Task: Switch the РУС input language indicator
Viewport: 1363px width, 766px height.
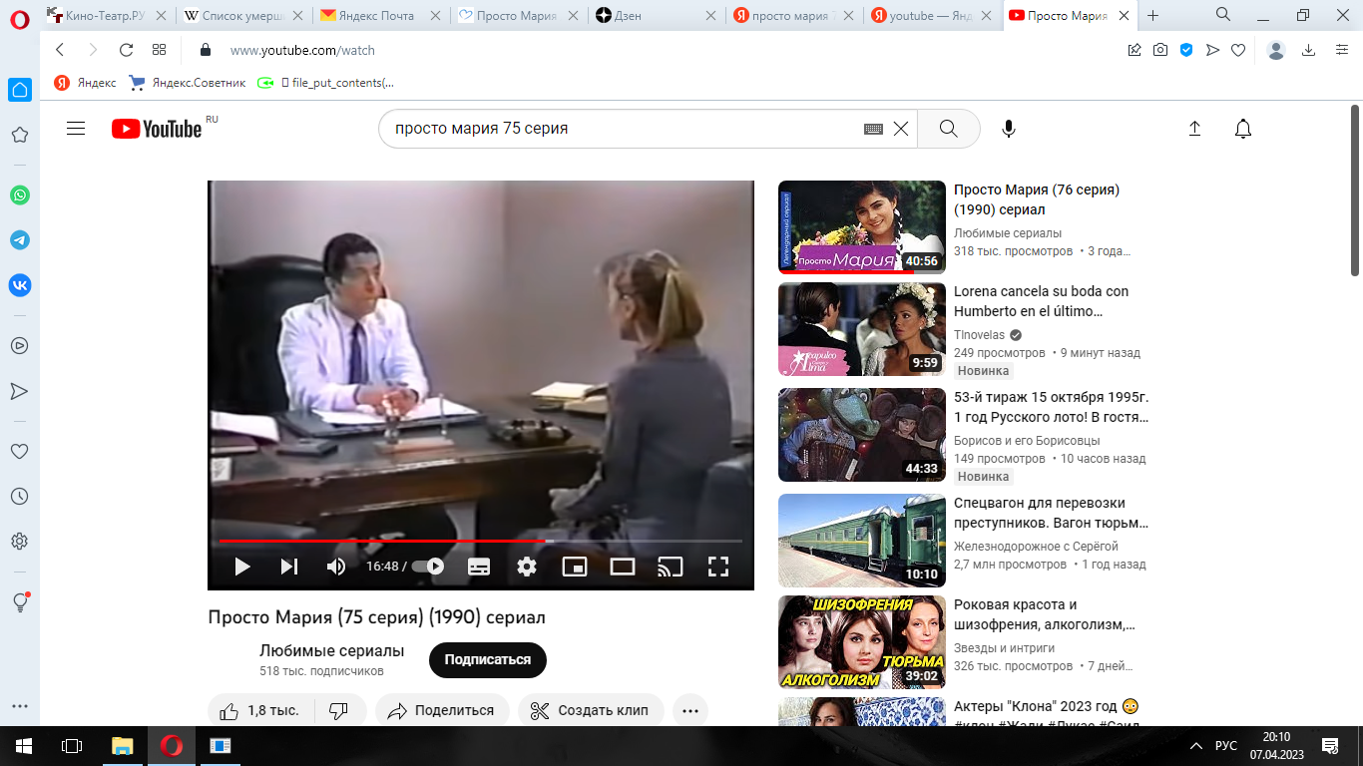Action: 1226,746
